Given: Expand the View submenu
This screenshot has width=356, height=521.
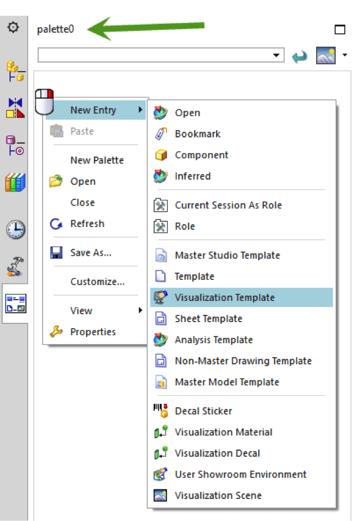Looking at the screenshot, I should coord(96,310).
